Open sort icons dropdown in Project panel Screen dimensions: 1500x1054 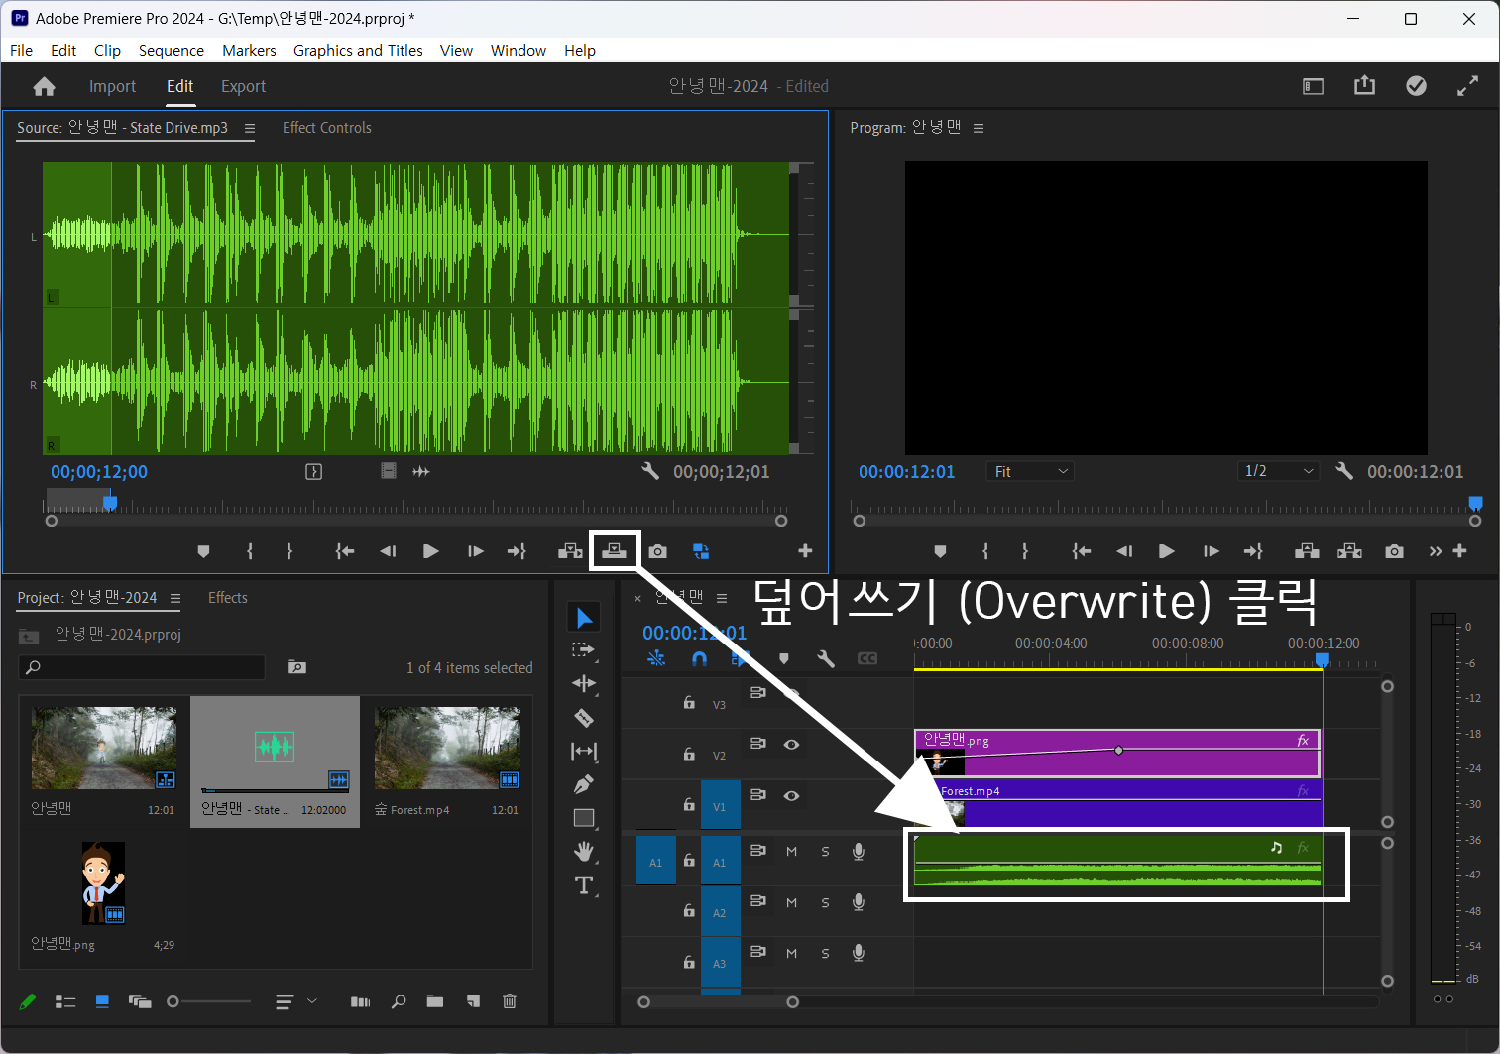tap(296, 1001)
